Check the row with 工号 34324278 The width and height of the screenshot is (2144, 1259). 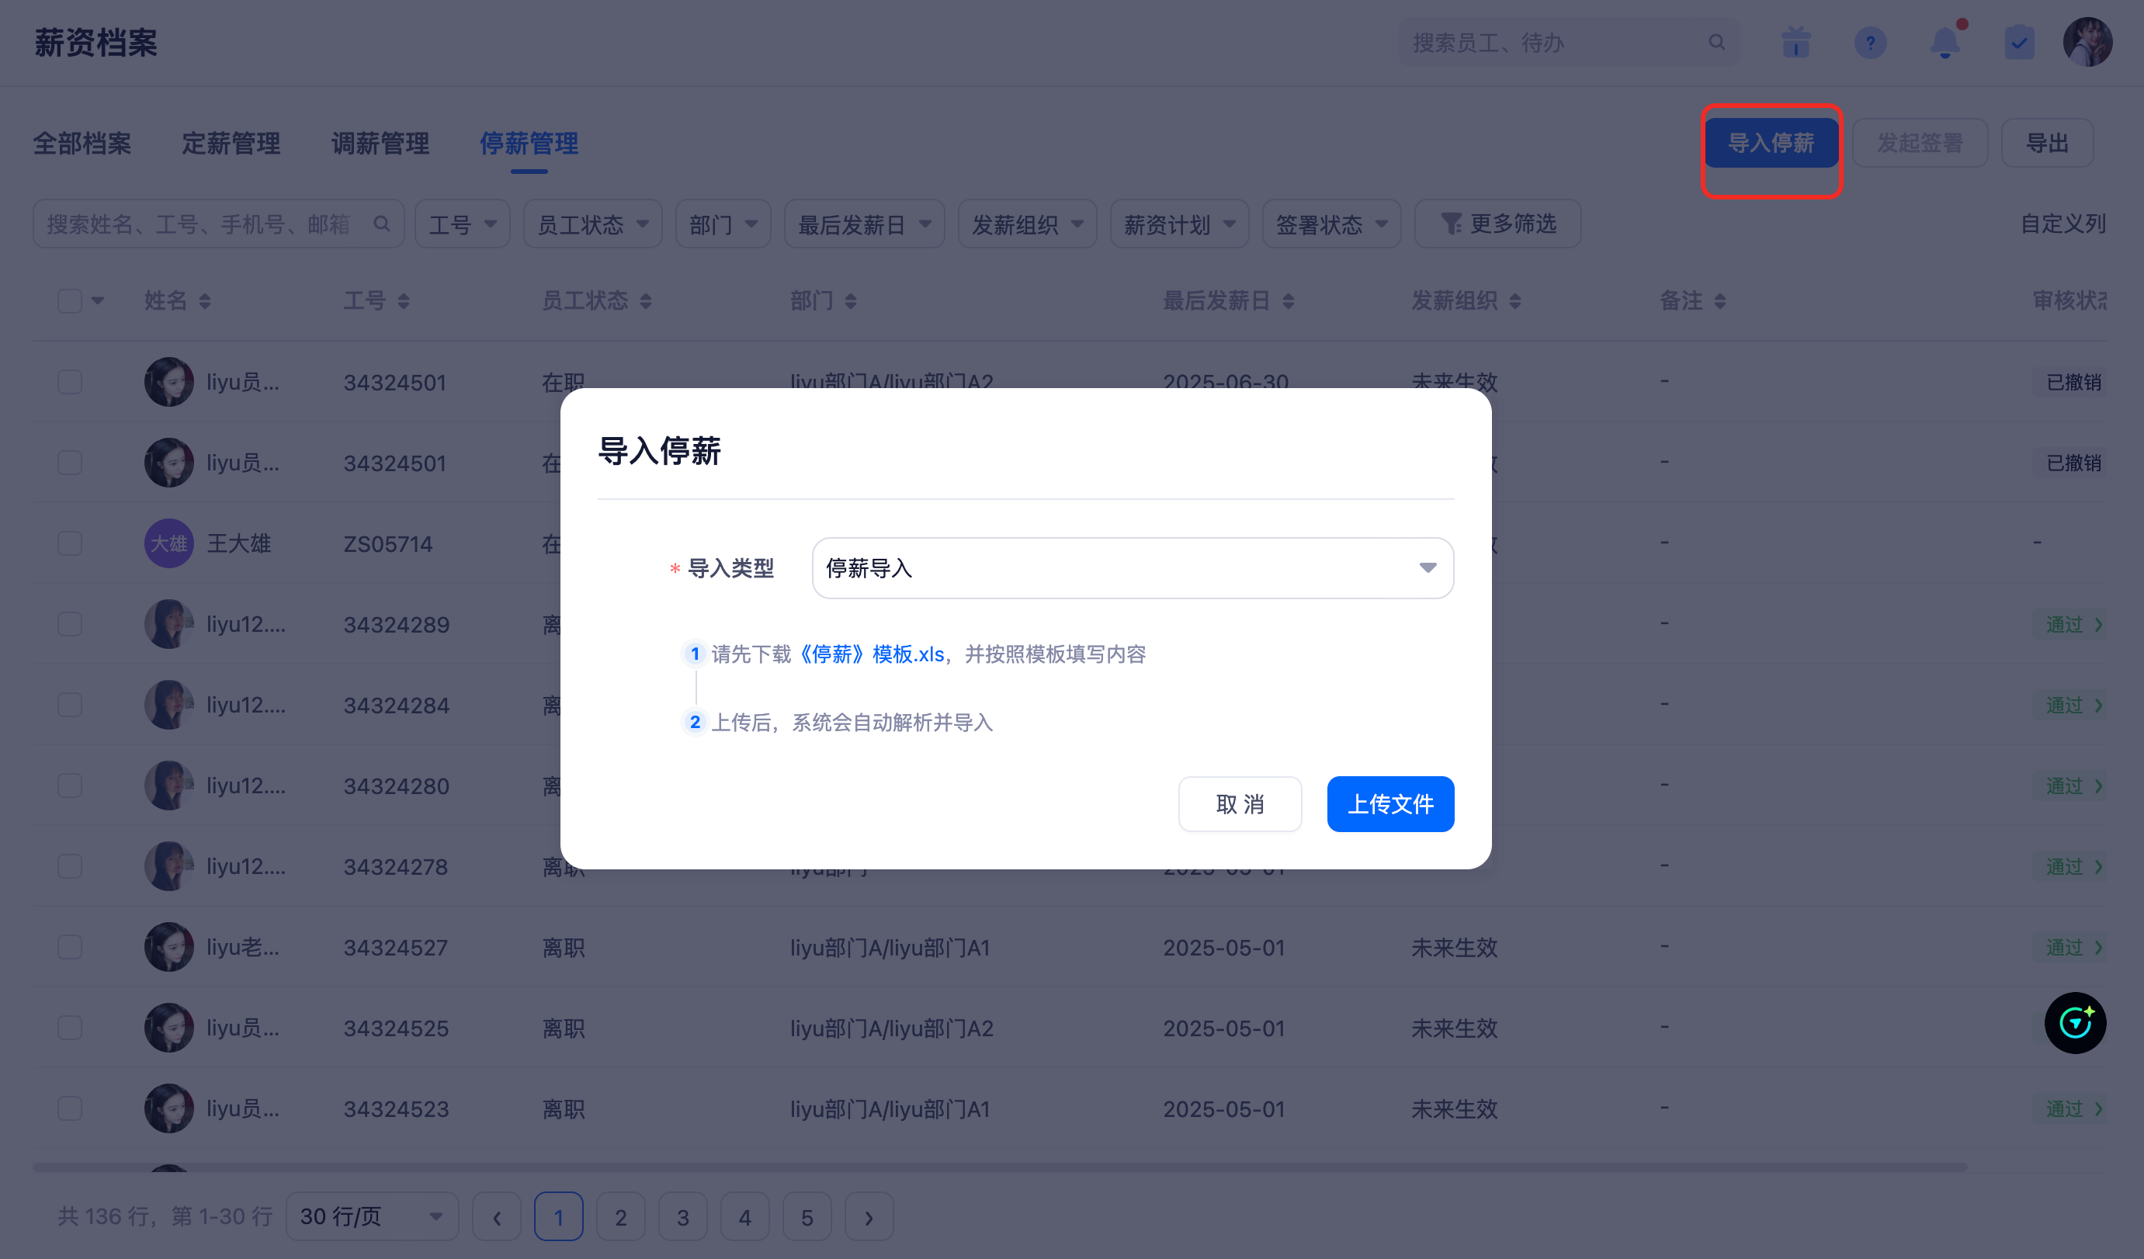(70, 866)
